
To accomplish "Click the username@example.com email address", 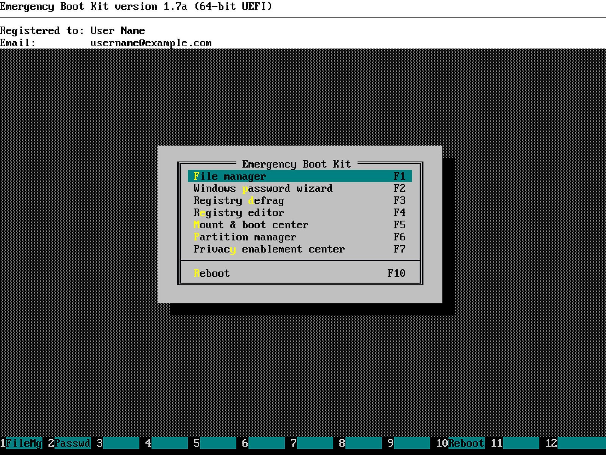I will coord(150,43).
